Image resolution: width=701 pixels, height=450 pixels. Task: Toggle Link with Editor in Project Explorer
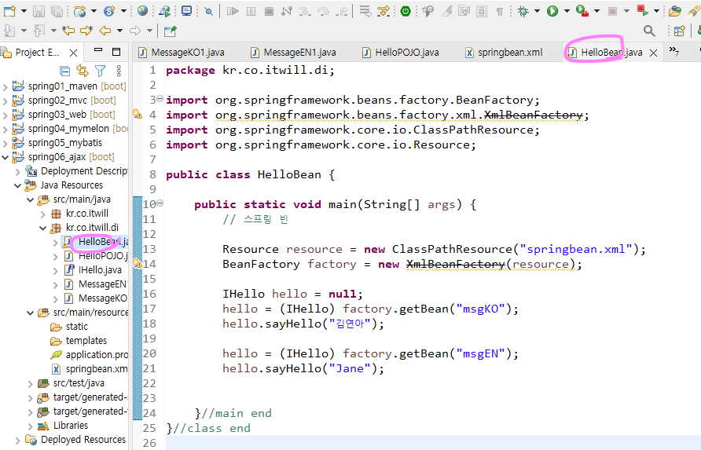click(83, 71)
